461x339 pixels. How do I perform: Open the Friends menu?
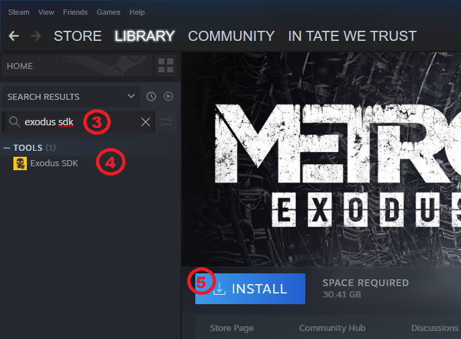[75, 12]
